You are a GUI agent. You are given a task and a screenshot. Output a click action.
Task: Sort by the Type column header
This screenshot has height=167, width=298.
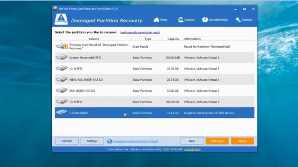(x=148, y=39)
